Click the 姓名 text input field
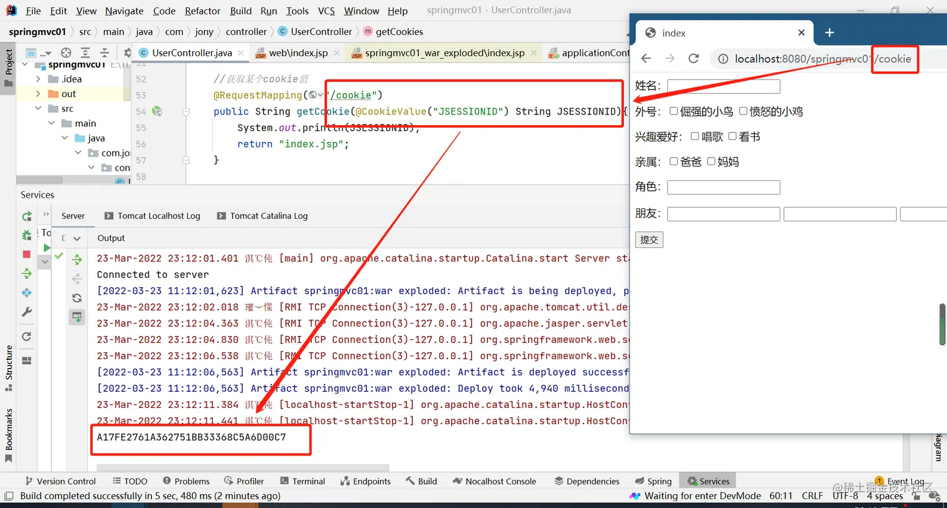 [x=723, y=86]
